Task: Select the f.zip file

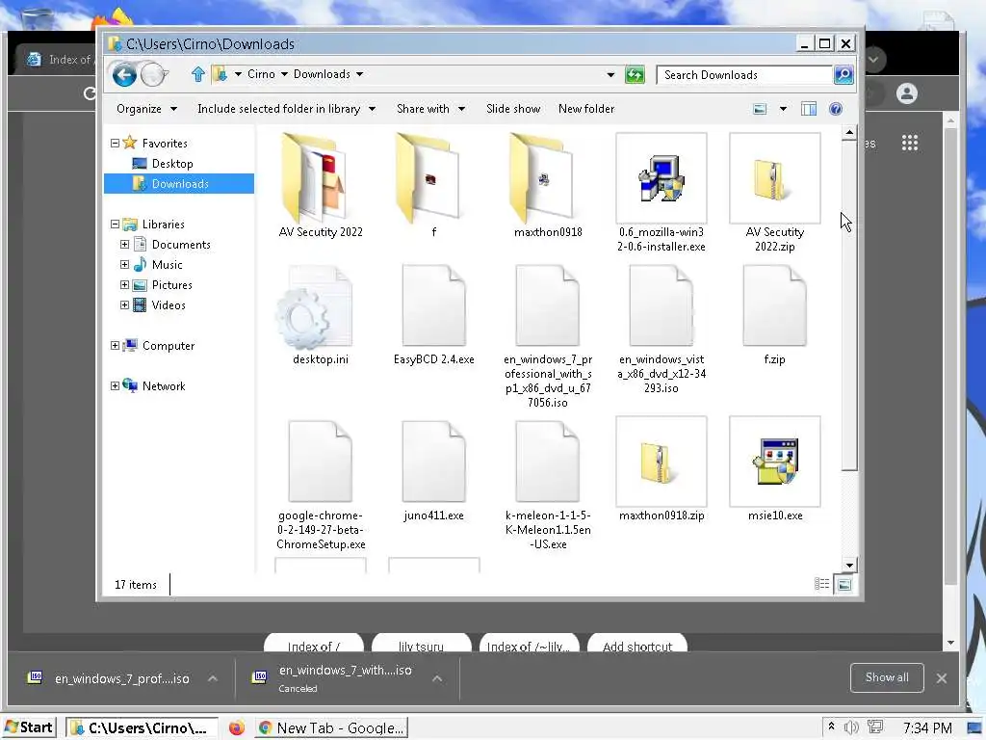Action: coord(774,315)
